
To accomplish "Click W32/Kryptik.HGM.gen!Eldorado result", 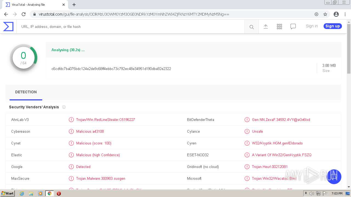I will 277,143.
